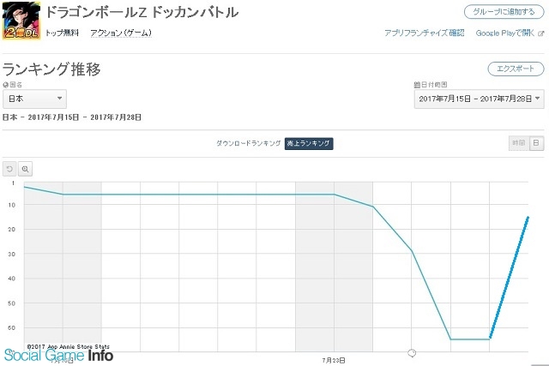Click the globe icon beside the country label
549x366 pixels.
pyautogui.click(x=5, y=85)
